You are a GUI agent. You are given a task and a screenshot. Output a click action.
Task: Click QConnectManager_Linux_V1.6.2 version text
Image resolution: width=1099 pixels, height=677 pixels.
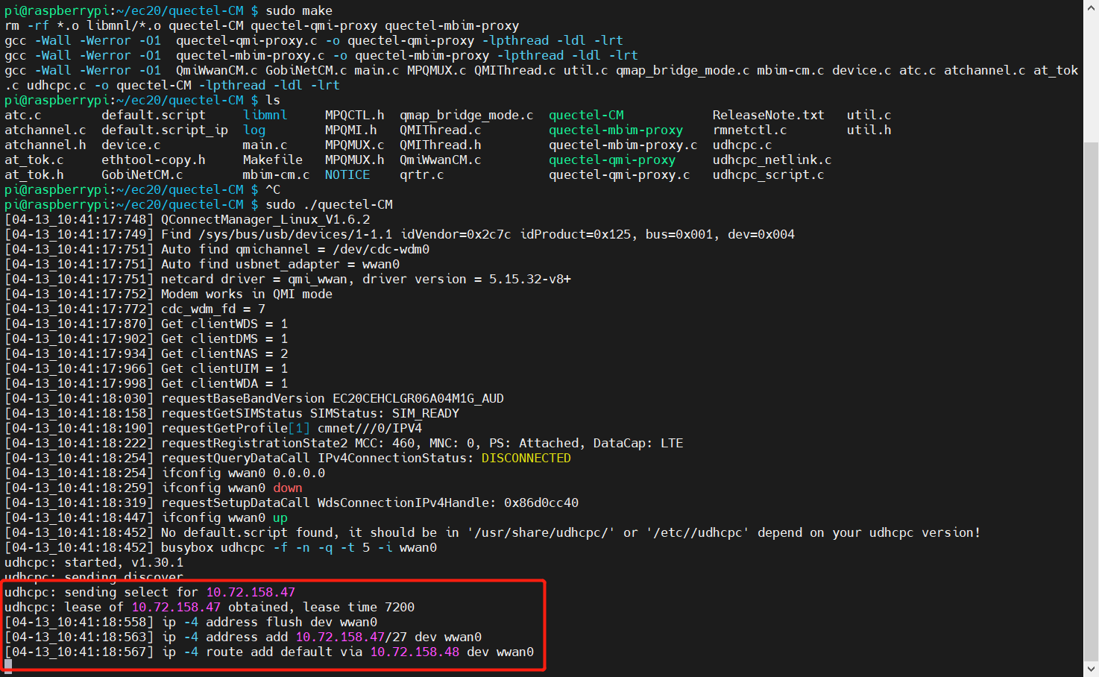[x=265, y=219]
